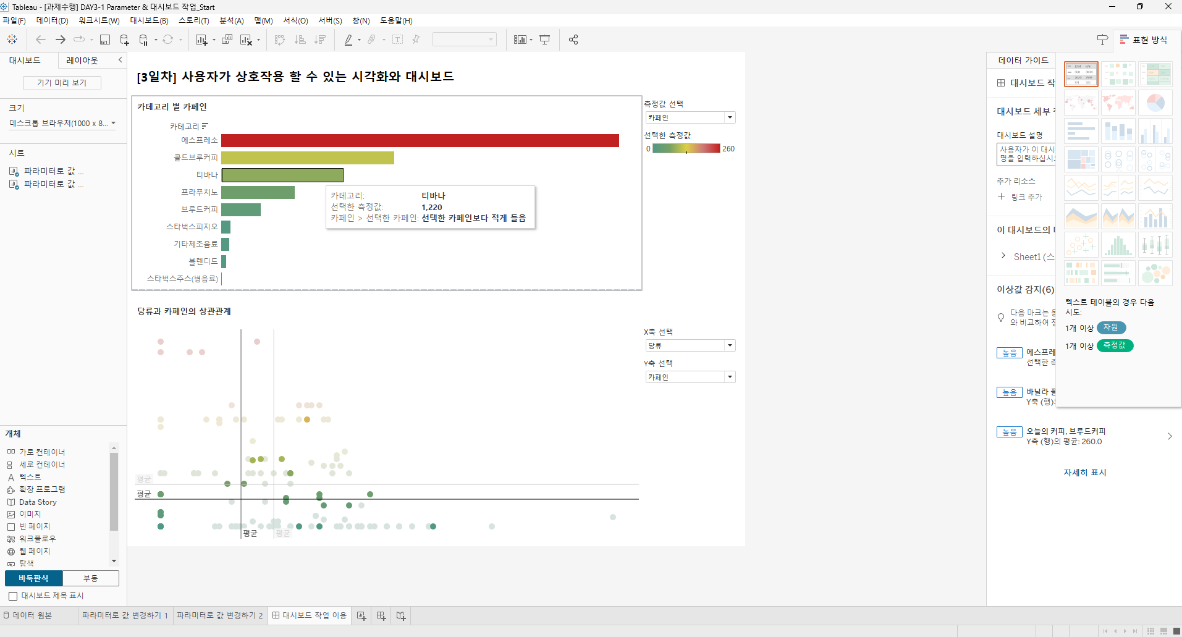Pick the treemap chart in Show Me

coord(1081,159)
